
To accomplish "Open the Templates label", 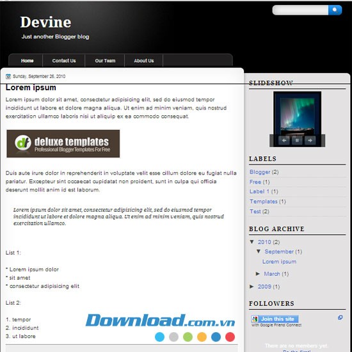I will (x=264, y=202).
